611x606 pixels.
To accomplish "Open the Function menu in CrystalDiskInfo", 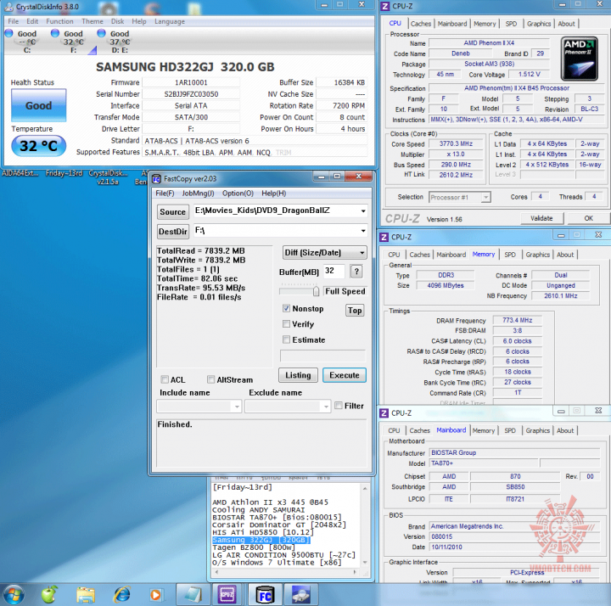I will [59, 21].
